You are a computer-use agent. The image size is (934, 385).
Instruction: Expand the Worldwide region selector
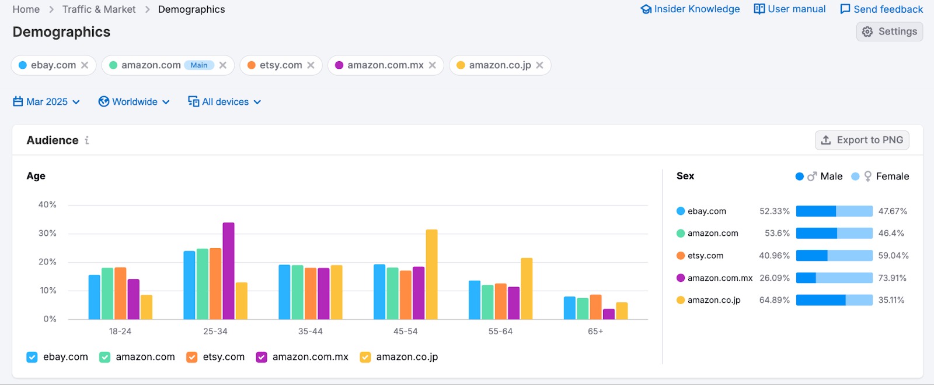tap(134, 102)
